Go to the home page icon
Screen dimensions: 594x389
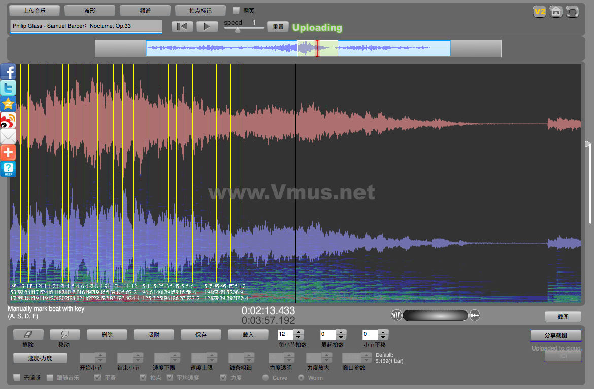coord(556,11)
